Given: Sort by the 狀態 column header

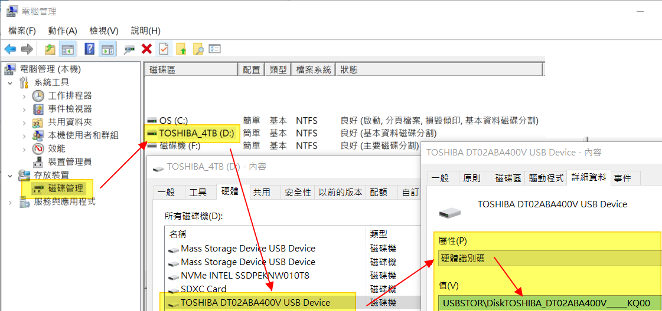Looking at the screenshot, I should [x=439, y=70].
